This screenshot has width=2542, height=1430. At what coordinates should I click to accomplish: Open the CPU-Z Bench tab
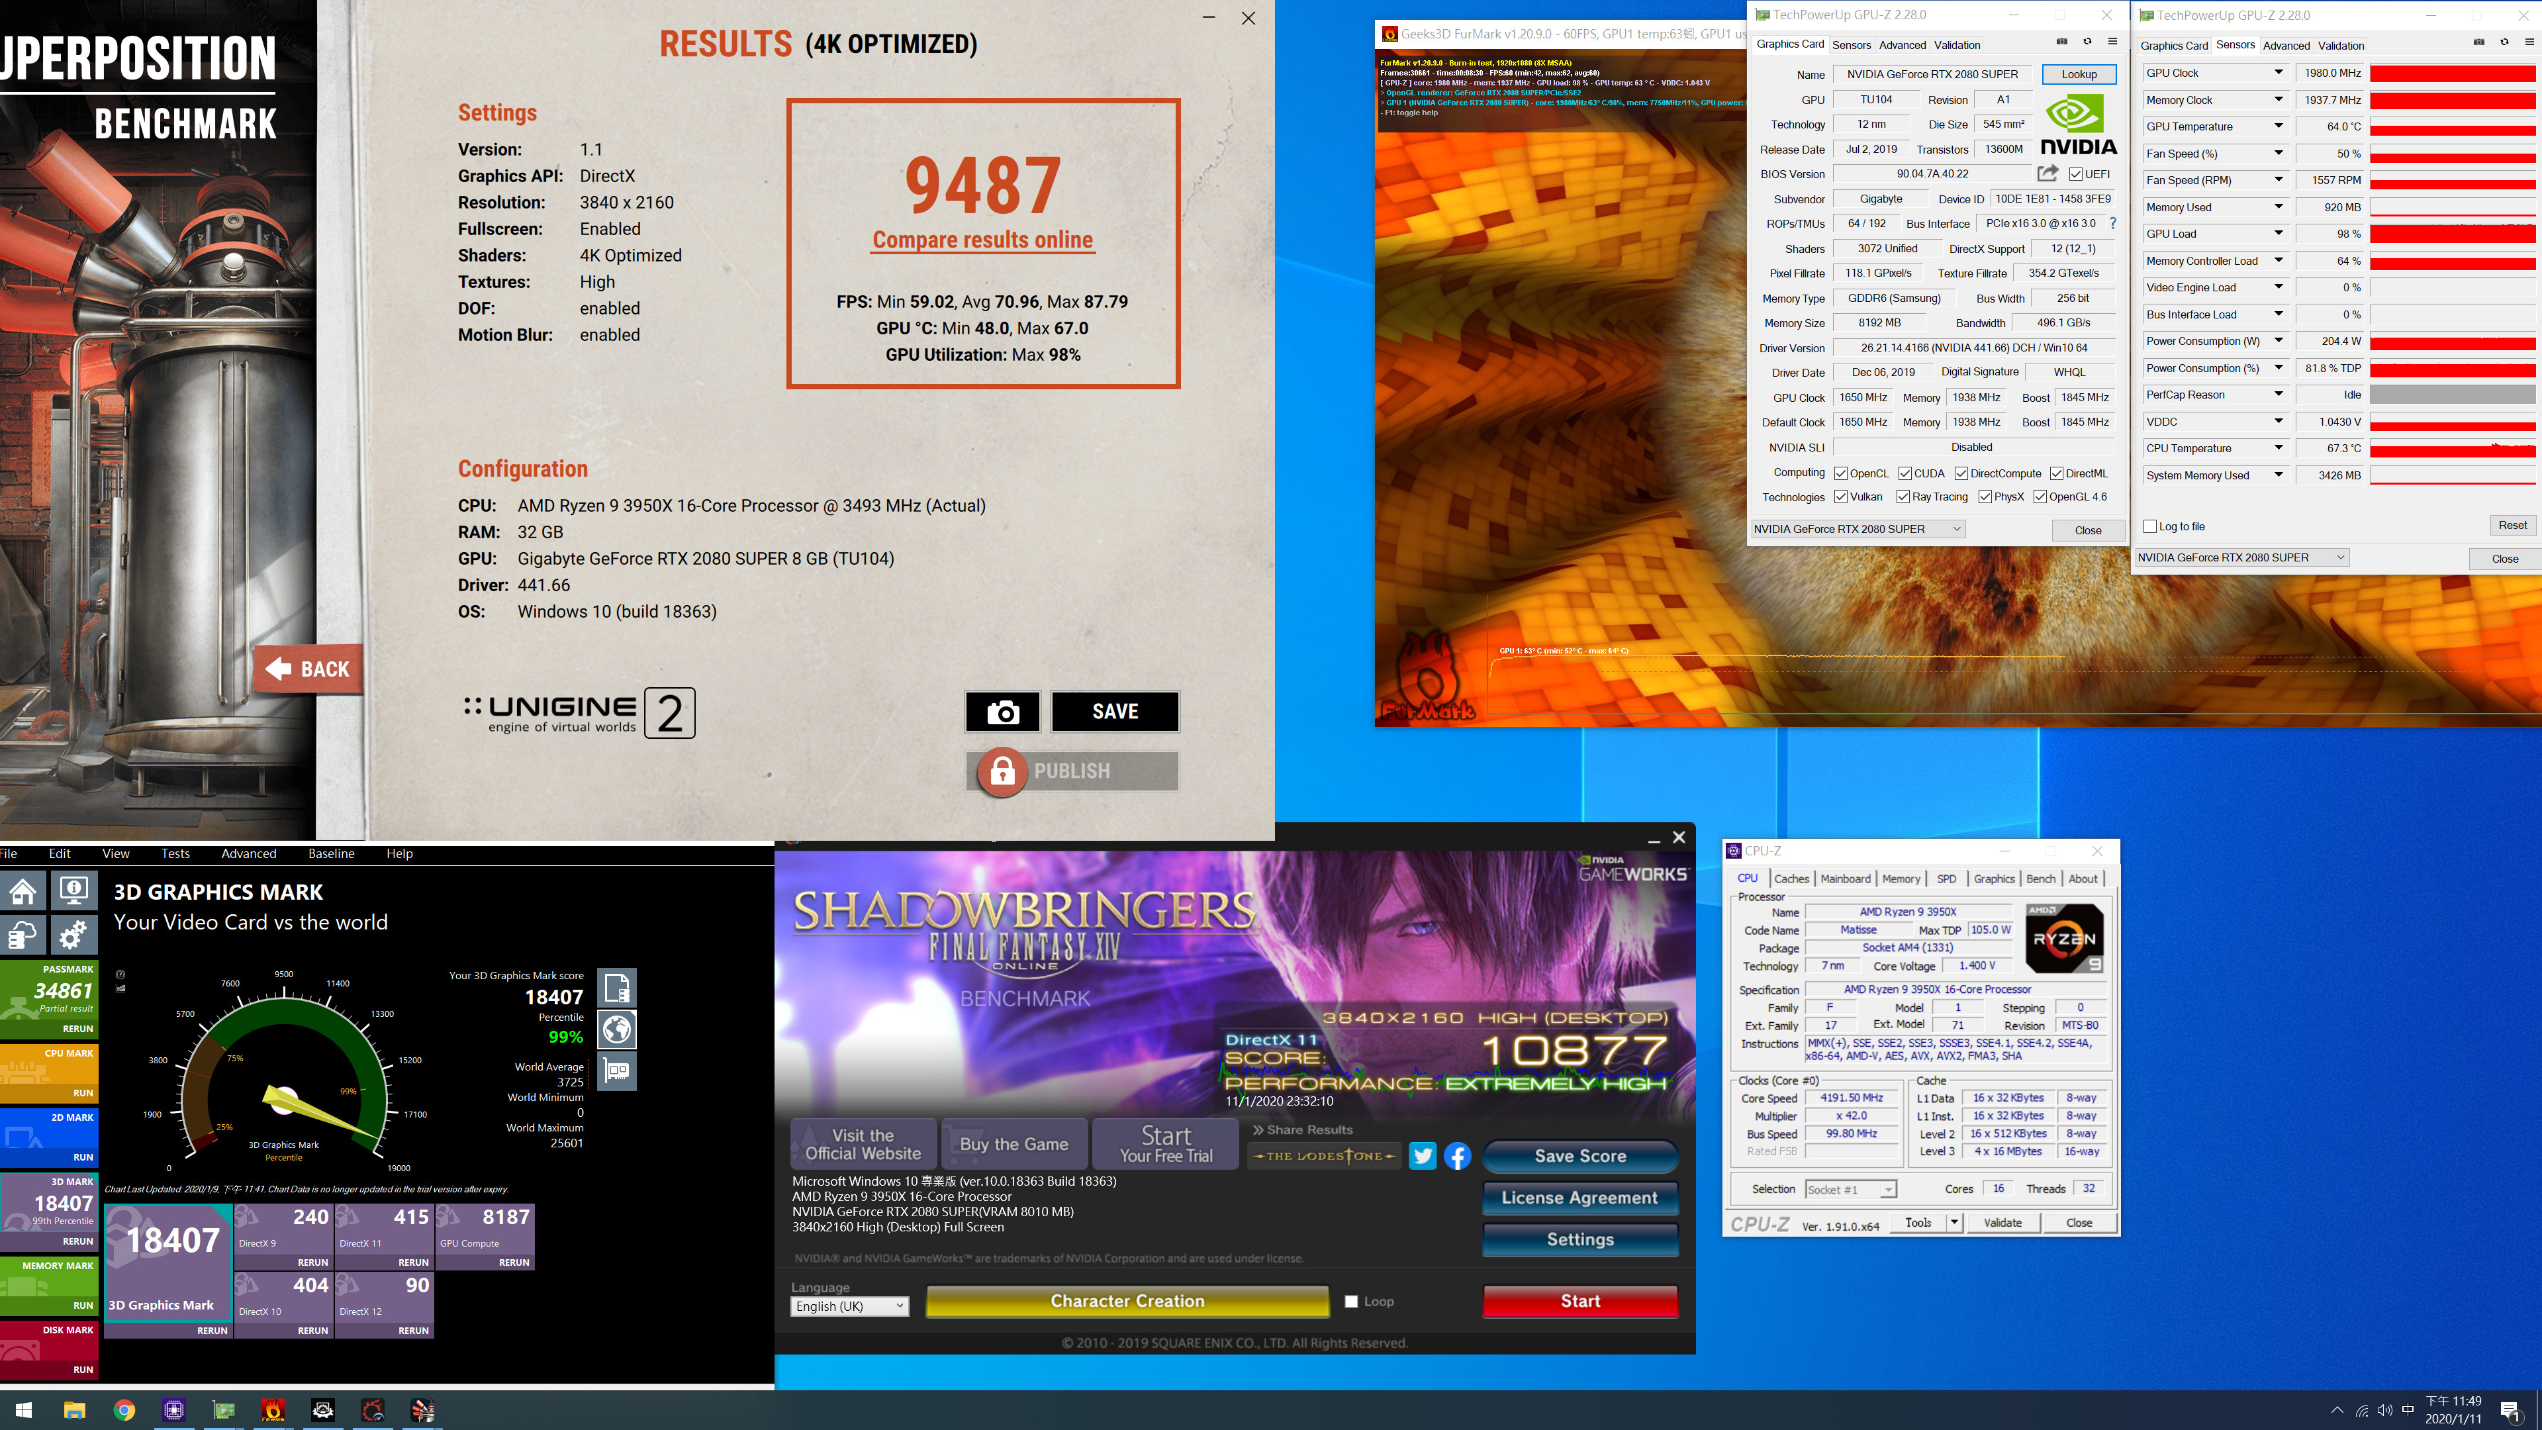click(x=2040, y=879)
